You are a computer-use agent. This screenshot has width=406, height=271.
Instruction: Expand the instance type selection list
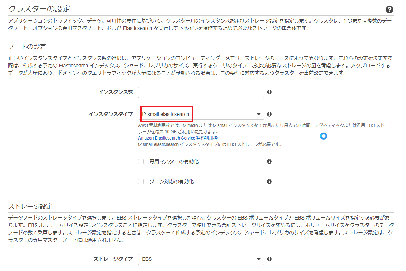[x=259, y=114]
